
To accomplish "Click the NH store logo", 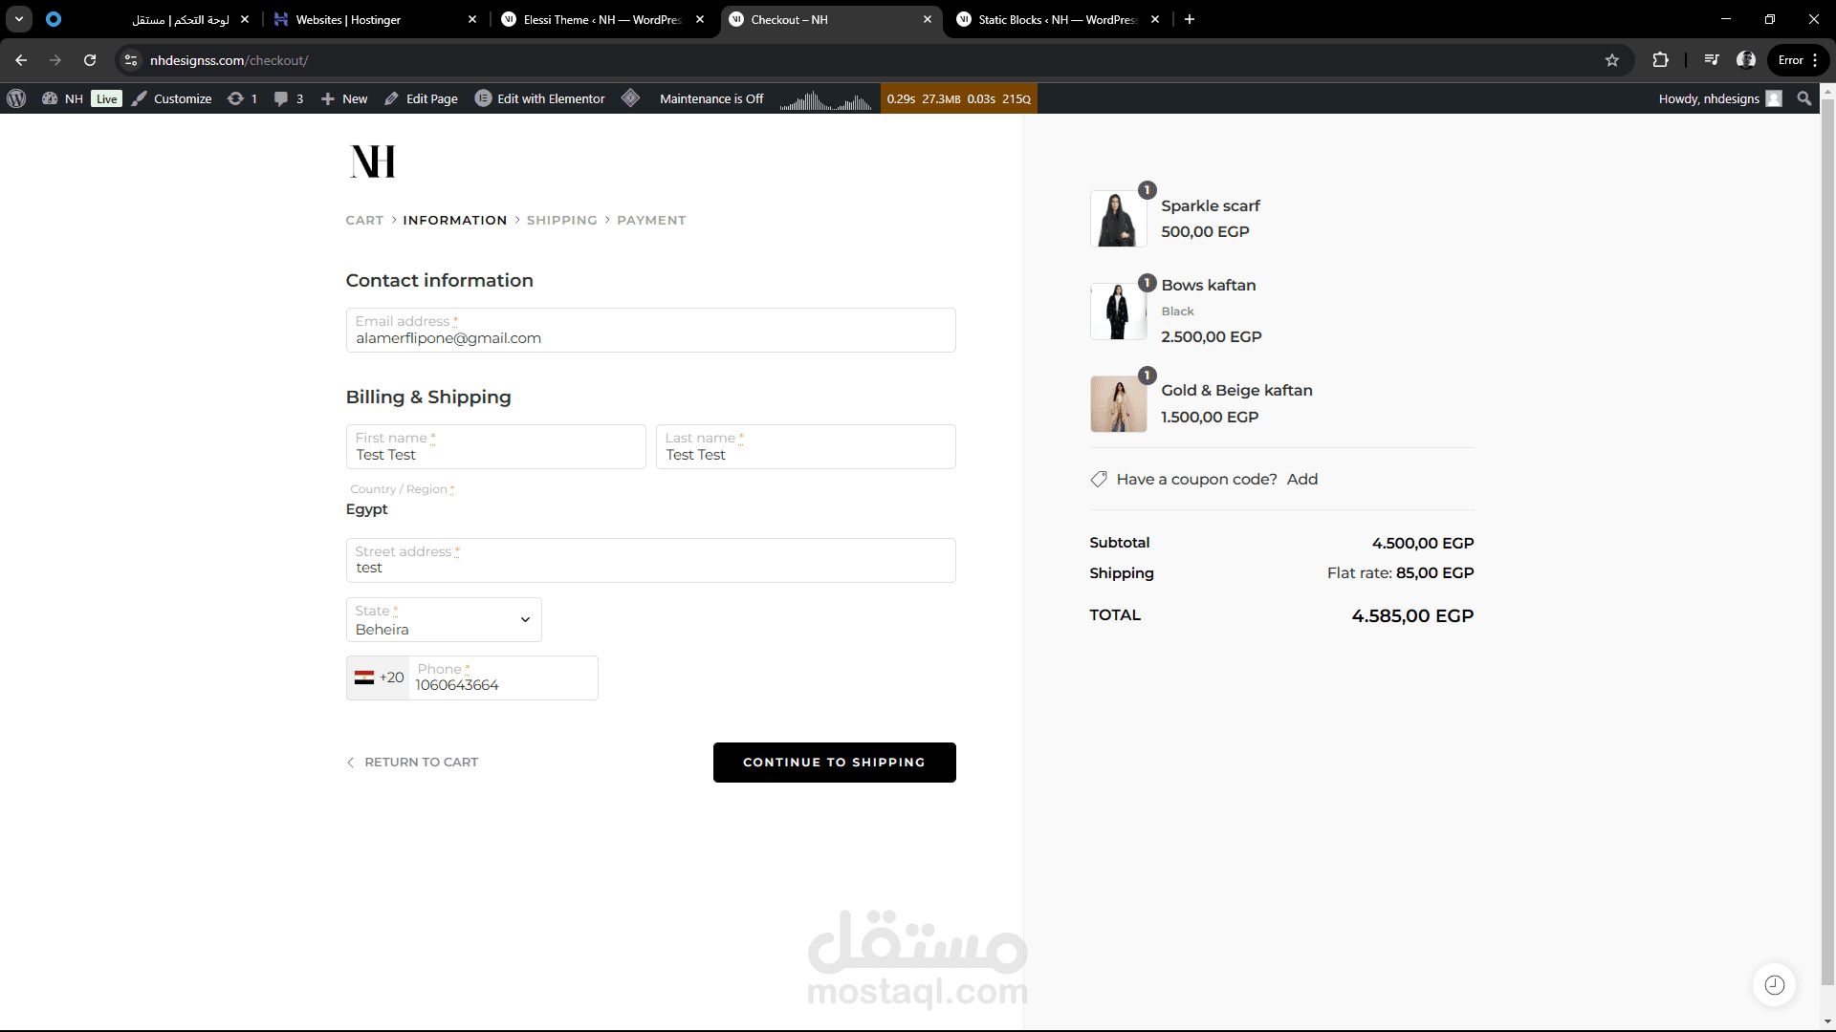I will click(x=373, y=161).
